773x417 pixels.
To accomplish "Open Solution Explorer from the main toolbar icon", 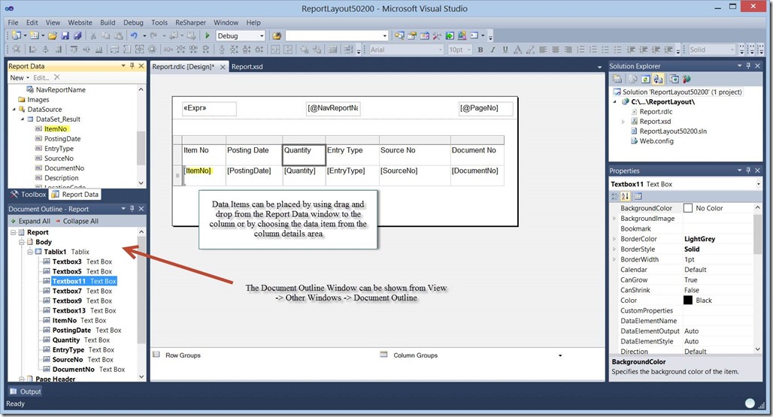I will coord(399,35).
